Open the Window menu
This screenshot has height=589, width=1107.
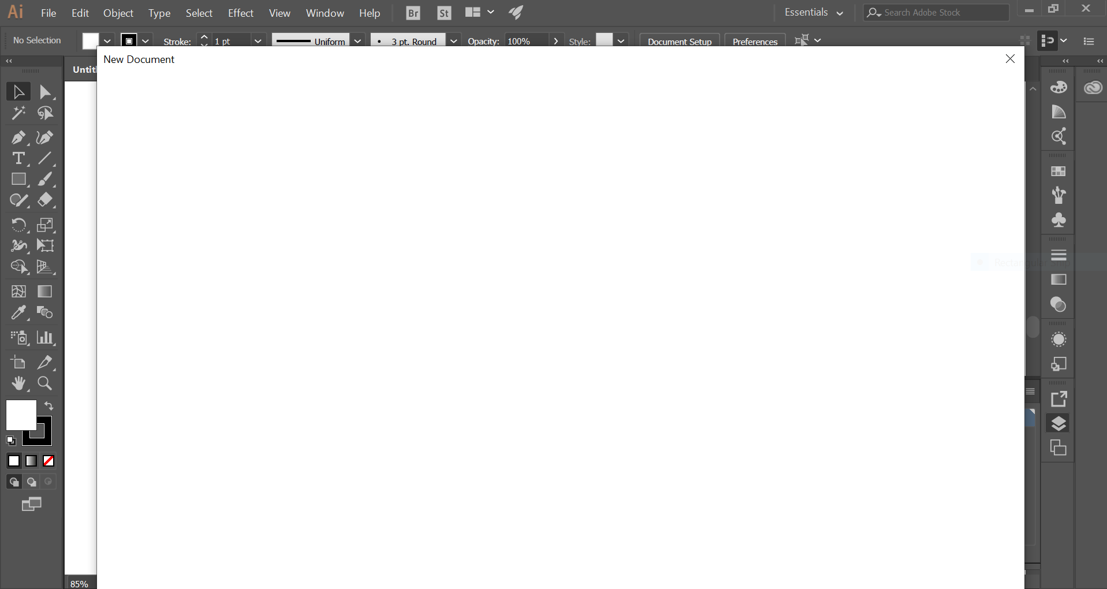coord(325,13)
